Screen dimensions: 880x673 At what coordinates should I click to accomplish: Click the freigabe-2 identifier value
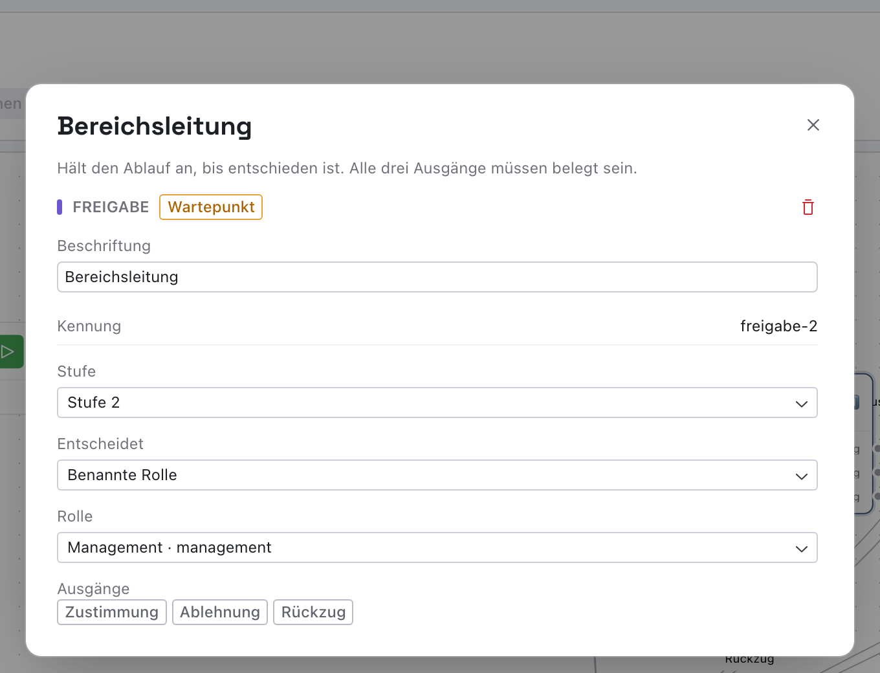[778, 326]
